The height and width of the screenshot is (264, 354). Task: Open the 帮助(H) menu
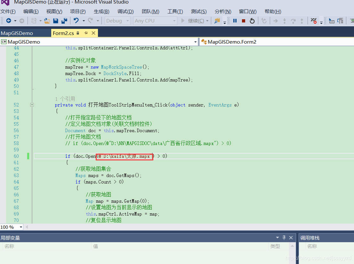[x=273, y=12]
